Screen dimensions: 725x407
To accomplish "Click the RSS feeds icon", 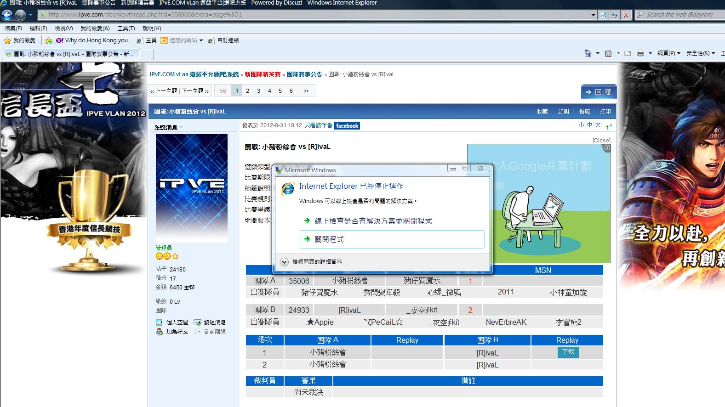I will [608, 53].
